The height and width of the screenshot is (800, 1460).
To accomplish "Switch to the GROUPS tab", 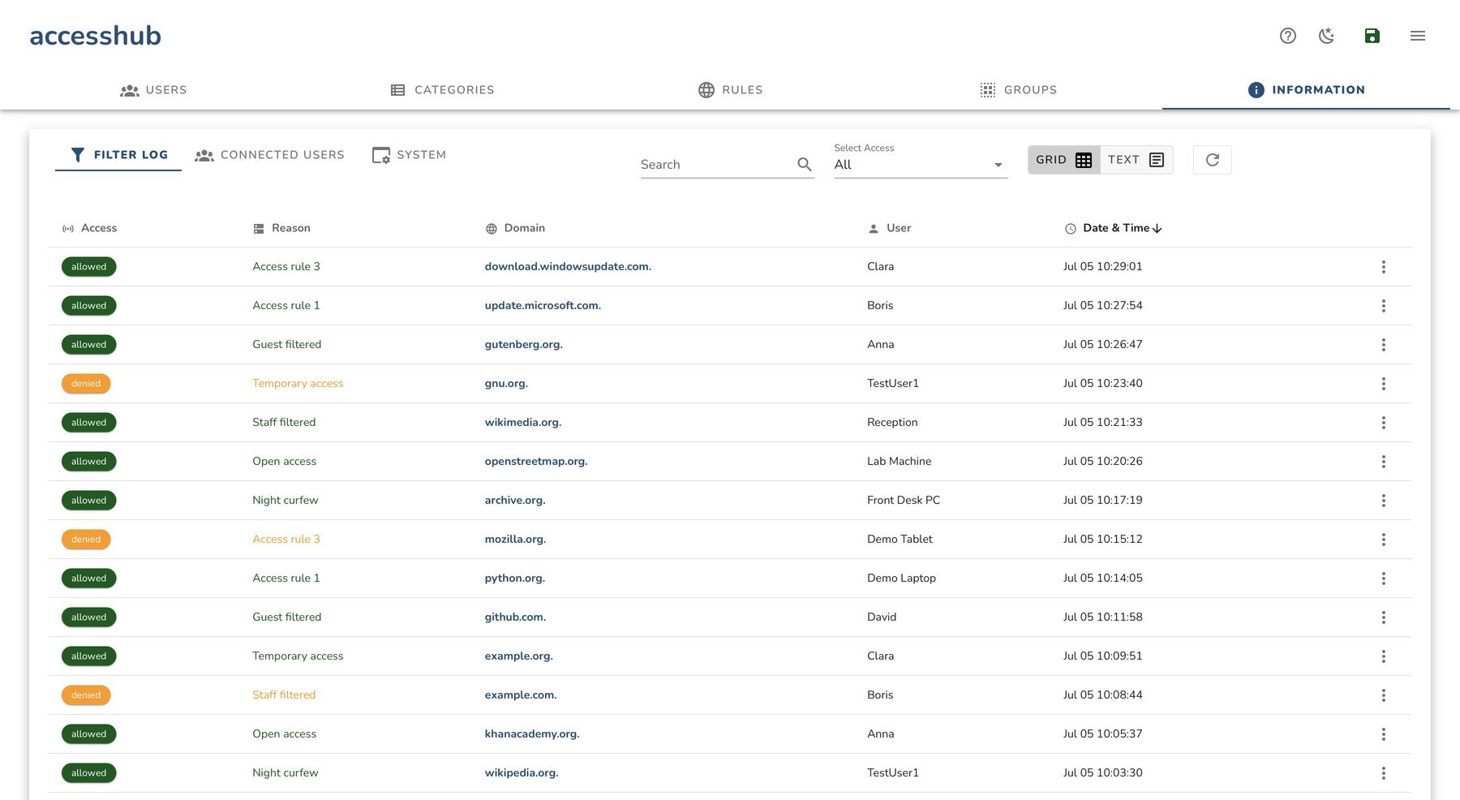I will 1018,90.
